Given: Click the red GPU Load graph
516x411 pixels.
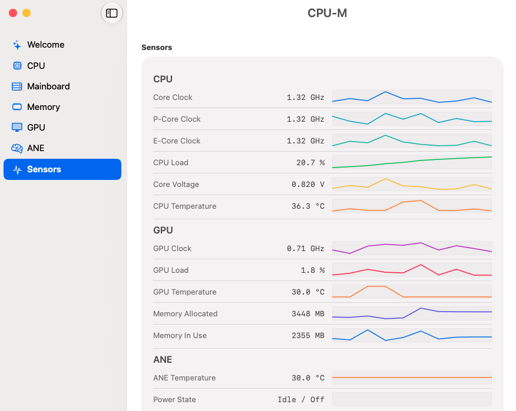Looking at the screenshot, I should (x=412, y=270).
